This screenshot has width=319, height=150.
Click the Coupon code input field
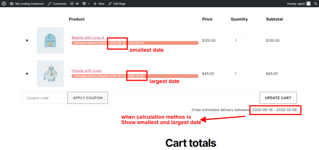[45, 98]
